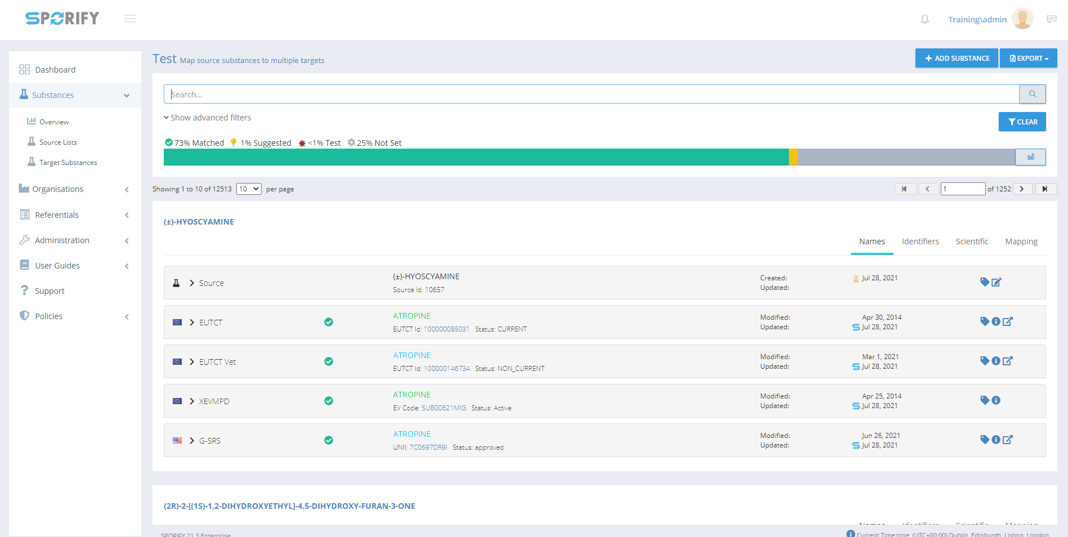Click the edit icon on Source row
1068x537 pixels.
click(997, 282)
